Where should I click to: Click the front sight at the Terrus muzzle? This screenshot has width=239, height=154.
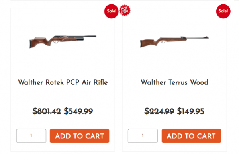pos(206,37)
